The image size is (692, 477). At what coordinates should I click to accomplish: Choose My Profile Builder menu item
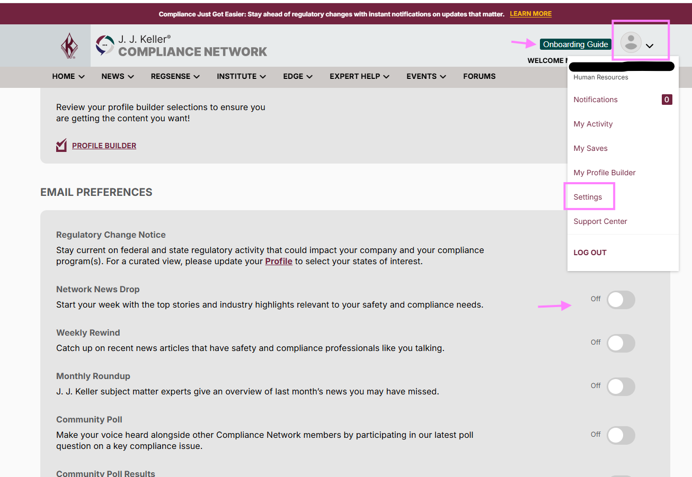pos(605,173)
